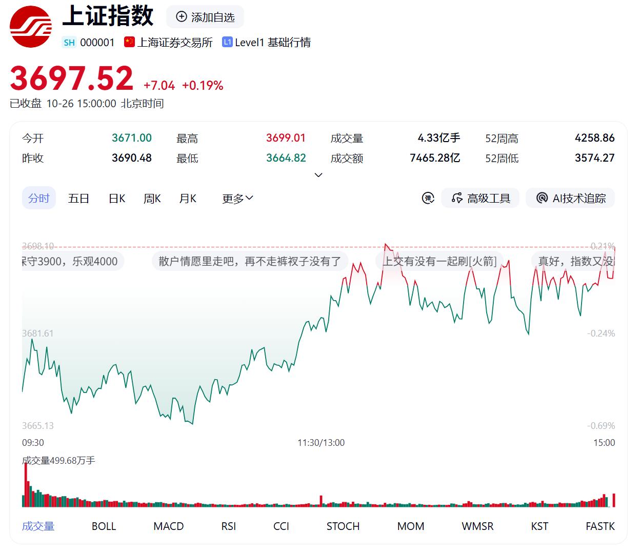The height and width of the screenshot is (551, 640).
Task: Add index to watchlist via 添加自选
Action: click(205, 17)
